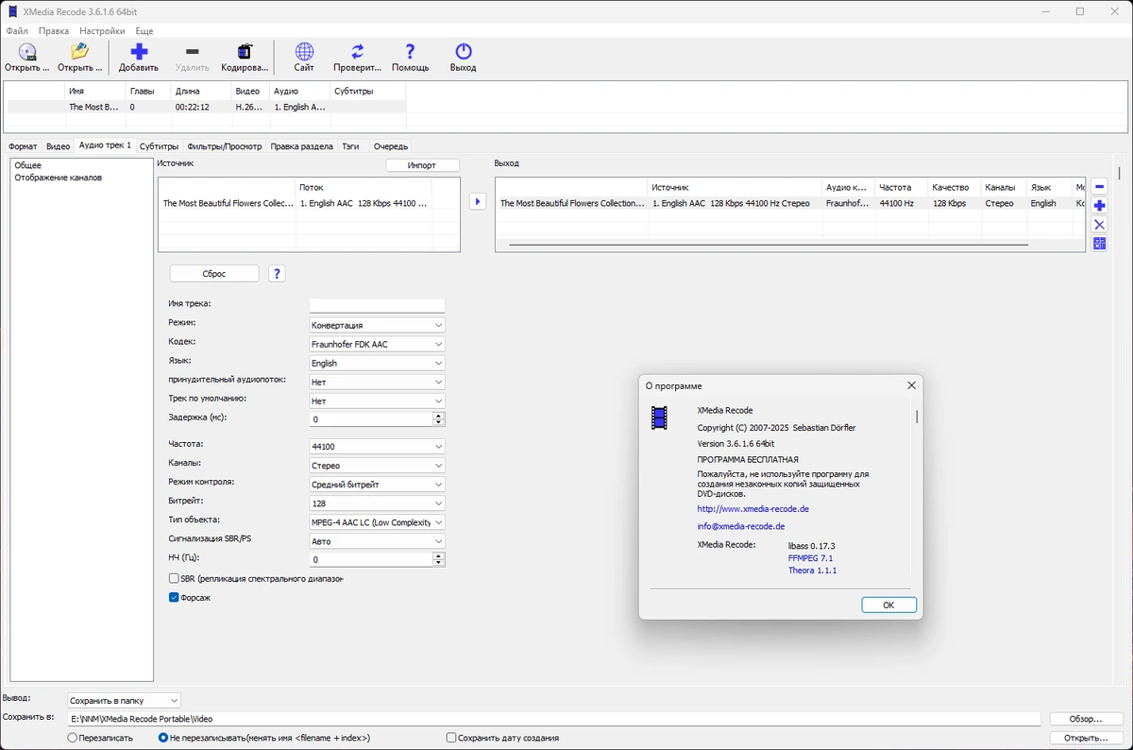Screen dimensions: 1133x750
Task: Click the blue X icon beside output list
Action: [1099, 225]
